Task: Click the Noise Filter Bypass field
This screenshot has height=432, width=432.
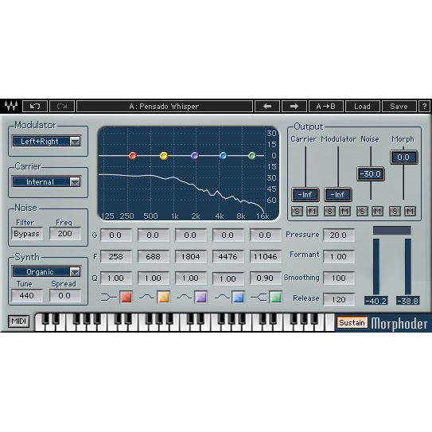Action: 27,234
